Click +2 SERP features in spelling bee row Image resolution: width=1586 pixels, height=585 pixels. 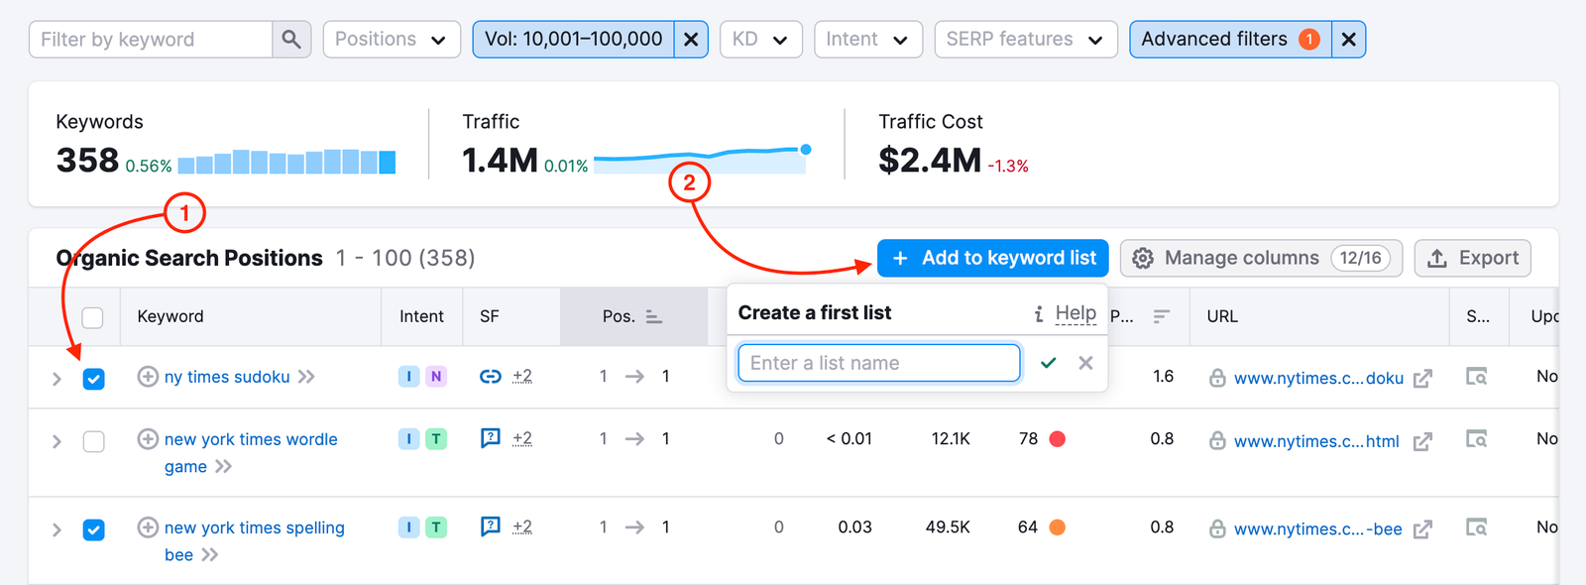click(x=522, y=527)
